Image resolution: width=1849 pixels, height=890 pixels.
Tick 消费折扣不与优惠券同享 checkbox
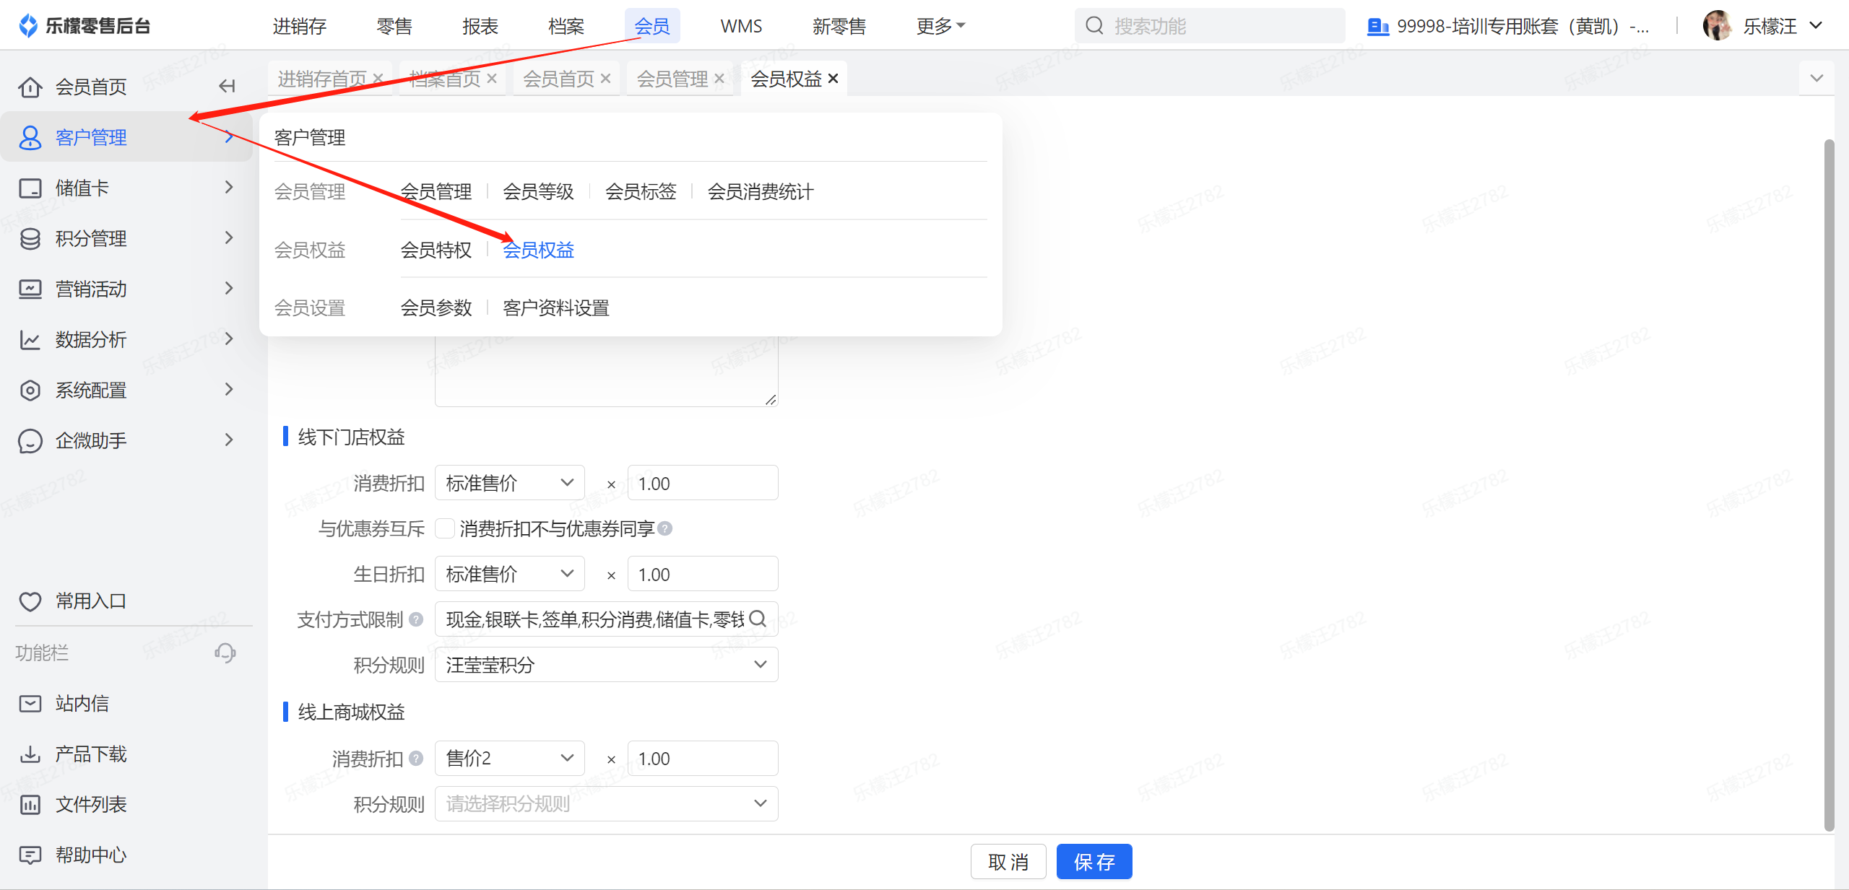tap(445, 528)
